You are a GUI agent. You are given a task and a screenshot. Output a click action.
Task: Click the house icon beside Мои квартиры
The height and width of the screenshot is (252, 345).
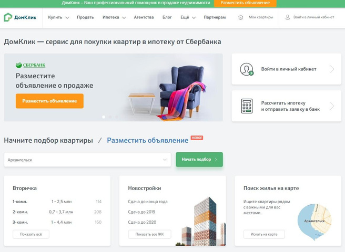(x=241, y=17)
